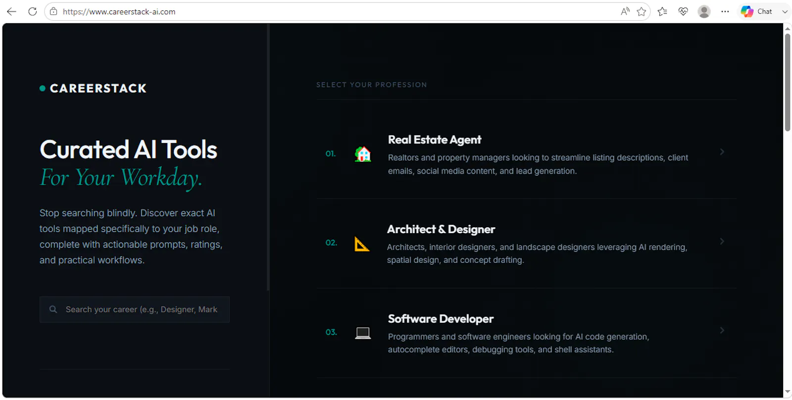Click the number 02. label

coord(331,243)
